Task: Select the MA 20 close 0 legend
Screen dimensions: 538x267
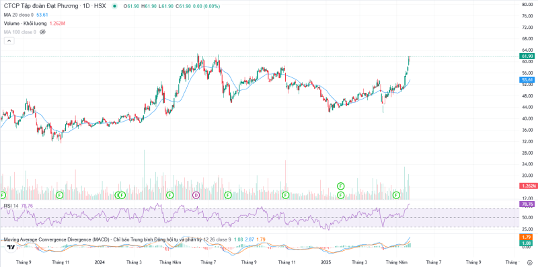Action: coord(19,15)
